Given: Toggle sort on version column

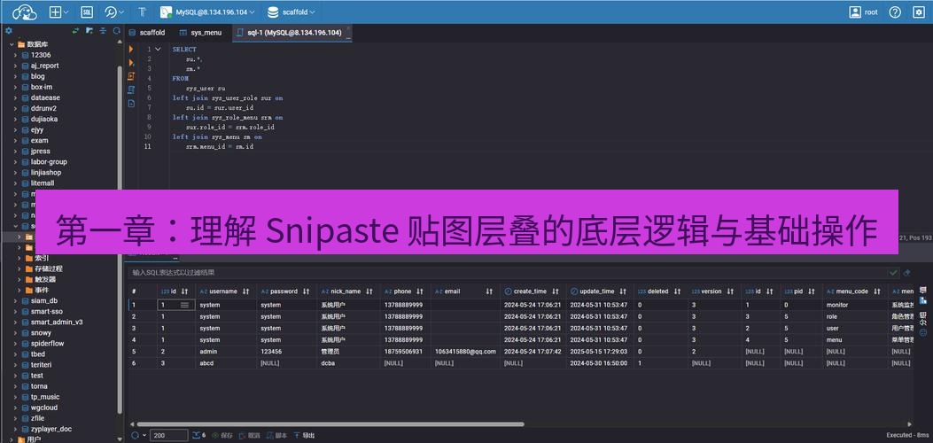Looking at the screenshot, I should click(730, 291).
